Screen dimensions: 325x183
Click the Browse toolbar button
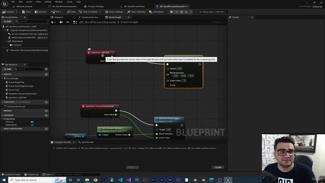(41, 12)
